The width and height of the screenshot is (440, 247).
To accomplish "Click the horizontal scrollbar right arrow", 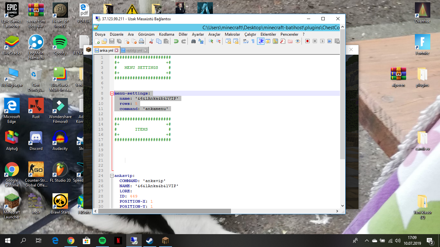I will 337,211.
